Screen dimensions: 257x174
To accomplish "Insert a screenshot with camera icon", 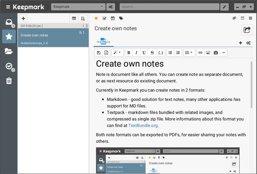I will [x=216, y=52].
